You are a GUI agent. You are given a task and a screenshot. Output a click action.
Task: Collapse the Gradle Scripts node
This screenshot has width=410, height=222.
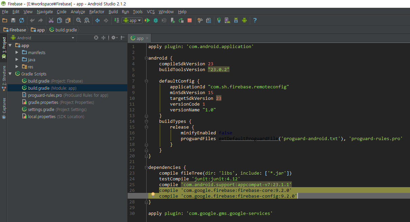tap(10, 74)
